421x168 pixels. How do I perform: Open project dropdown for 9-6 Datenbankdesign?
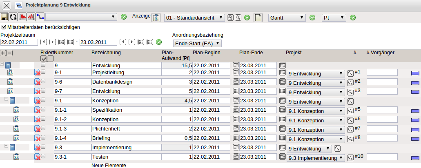316,83
